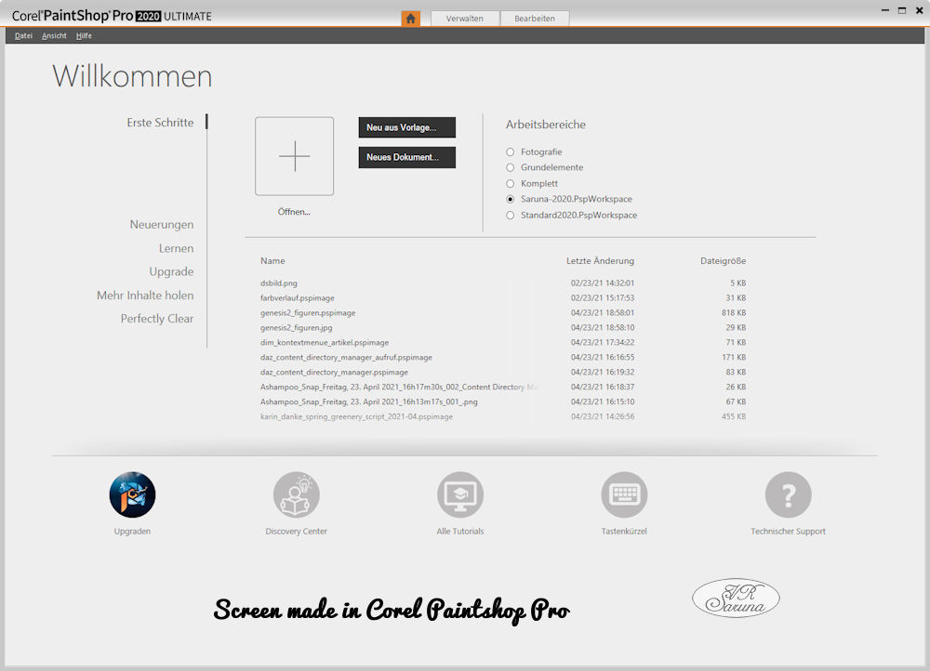
Task: Sort files by Name column header
Action: coord(272,261)
